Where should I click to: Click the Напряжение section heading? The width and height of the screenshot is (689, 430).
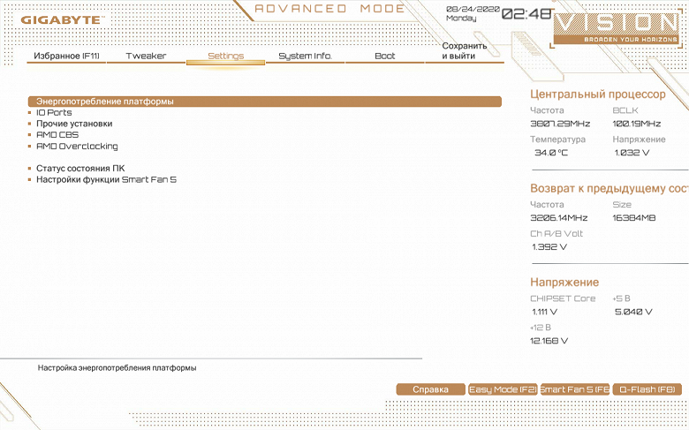click(564, 282)
